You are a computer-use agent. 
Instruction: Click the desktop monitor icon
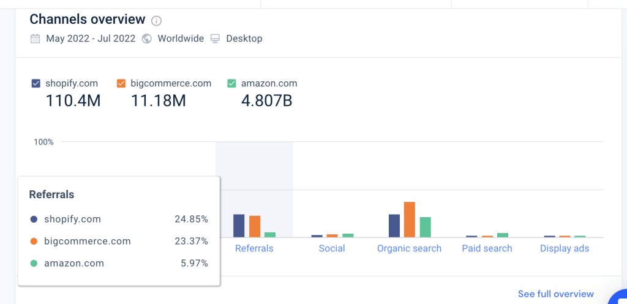pyautogui.click(x=216, y=39)
